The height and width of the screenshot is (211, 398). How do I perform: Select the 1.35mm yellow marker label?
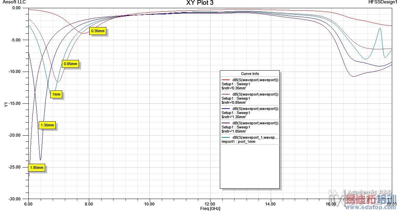pos(47,125)
